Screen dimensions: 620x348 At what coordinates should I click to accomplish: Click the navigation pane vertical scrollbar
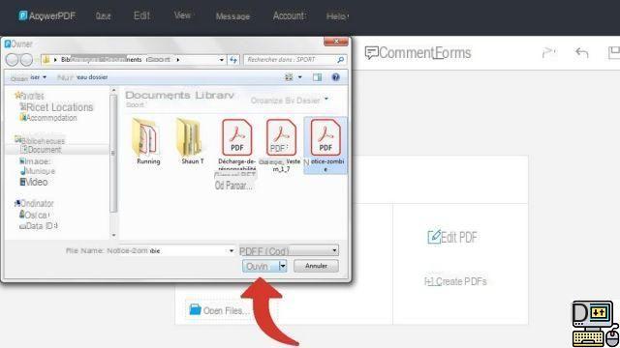(113, 153)
